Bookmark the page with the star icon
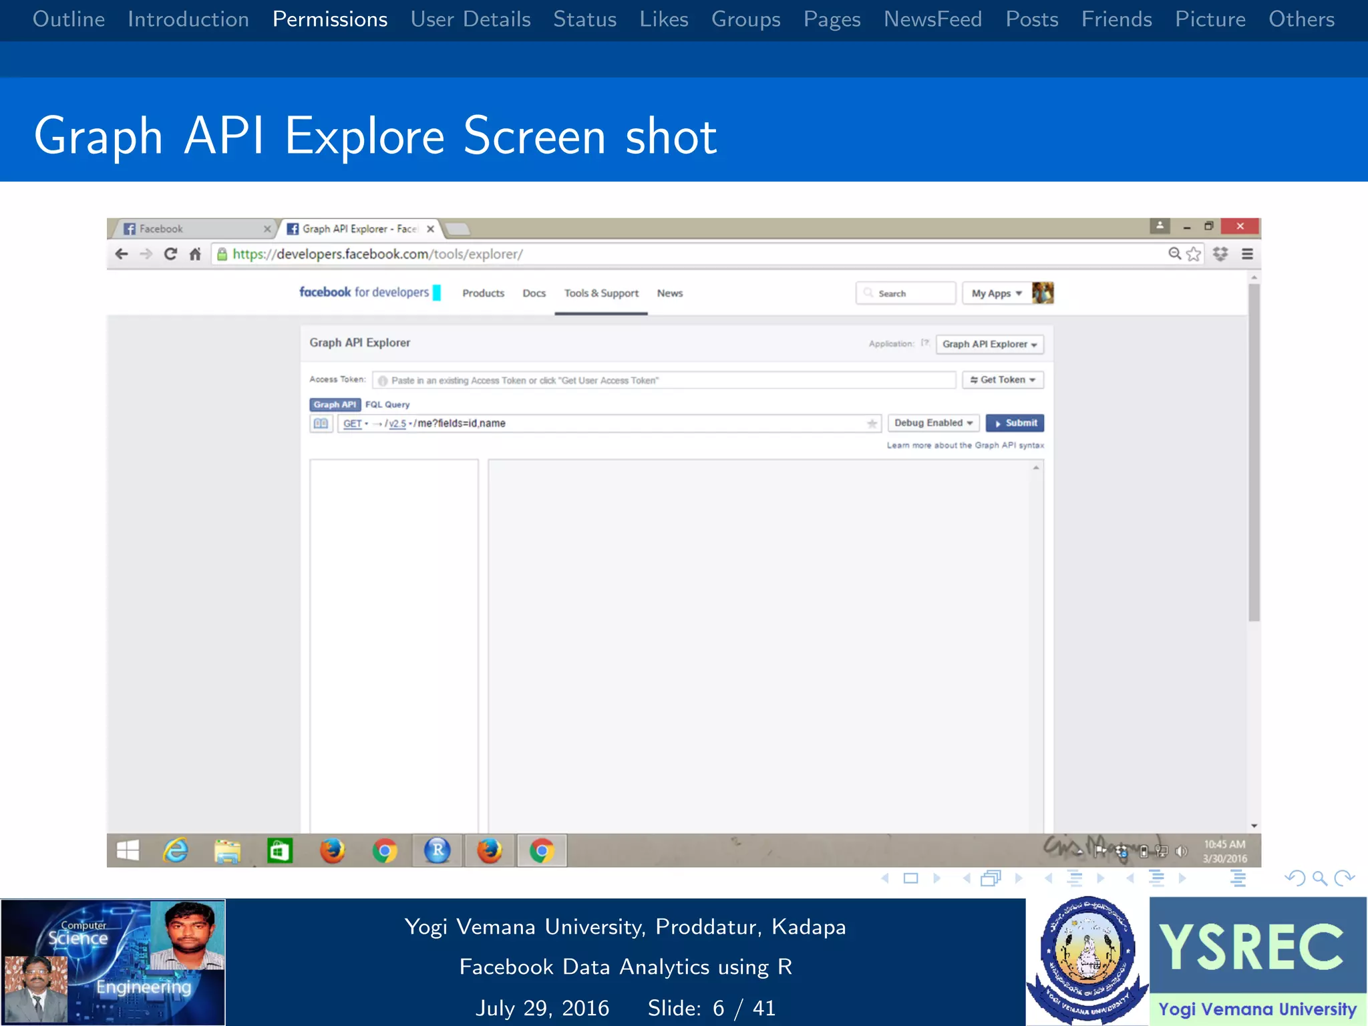This screenshot has height=1026, width=1368. pos(1194,254)
